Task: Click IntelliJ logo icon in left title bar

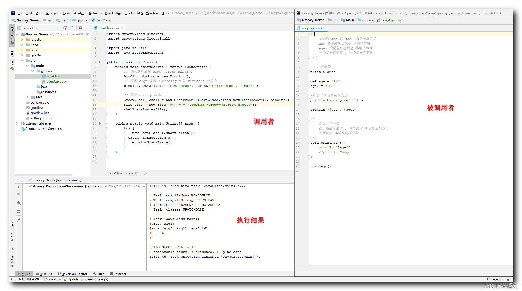Action: [13, 13]
